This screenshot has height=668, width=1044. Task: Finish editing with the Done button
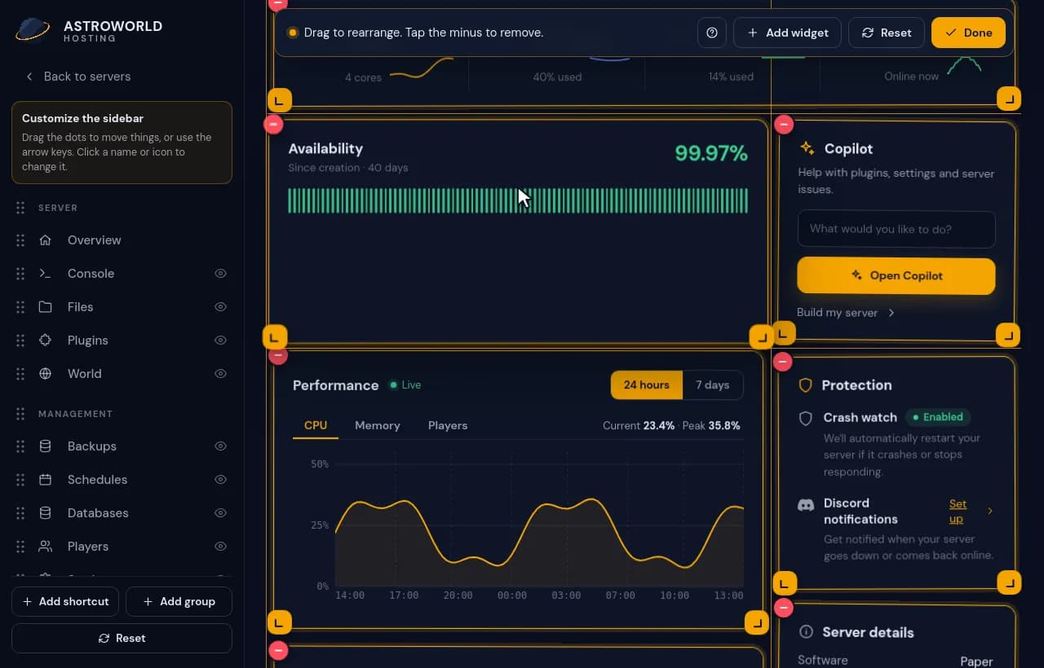click(968, 33)
